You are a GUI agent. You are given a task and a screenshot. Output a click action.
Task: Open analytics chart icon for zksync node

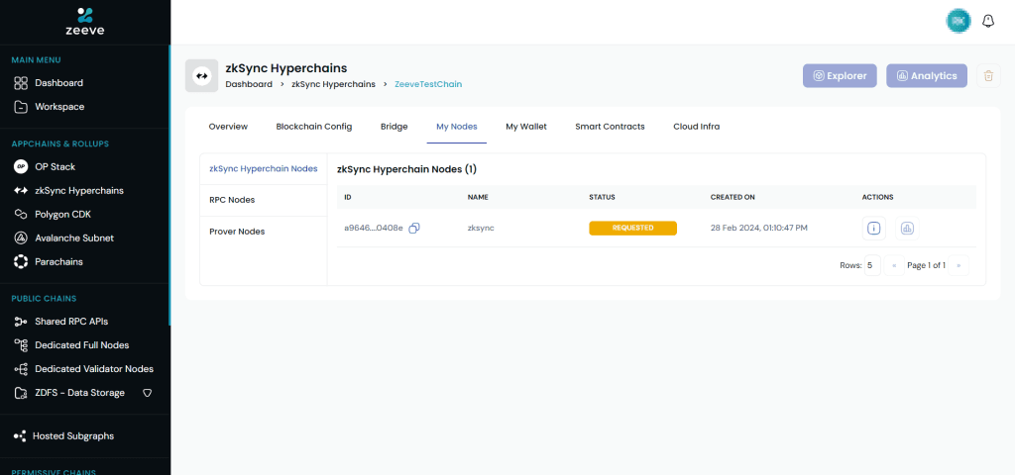pos(907,229)
